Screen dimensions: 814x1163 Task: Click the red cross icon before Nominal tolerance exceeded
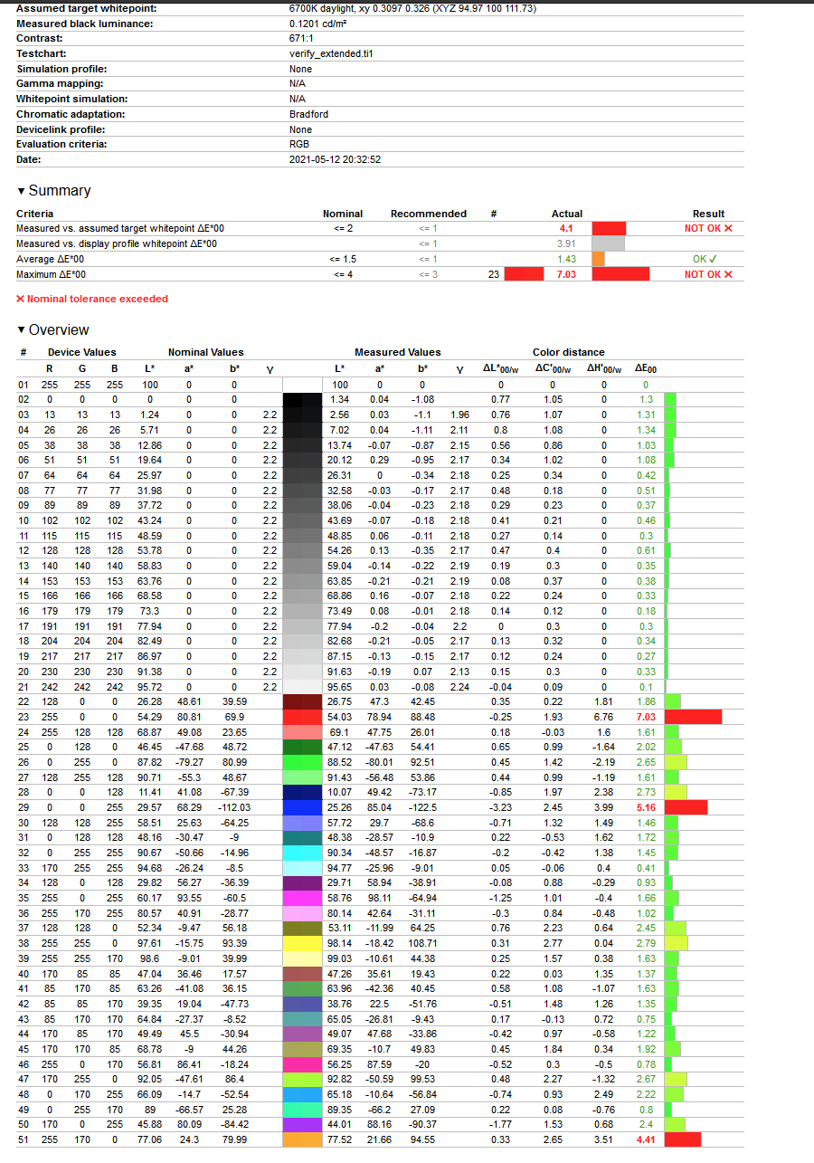click(20, 299)
